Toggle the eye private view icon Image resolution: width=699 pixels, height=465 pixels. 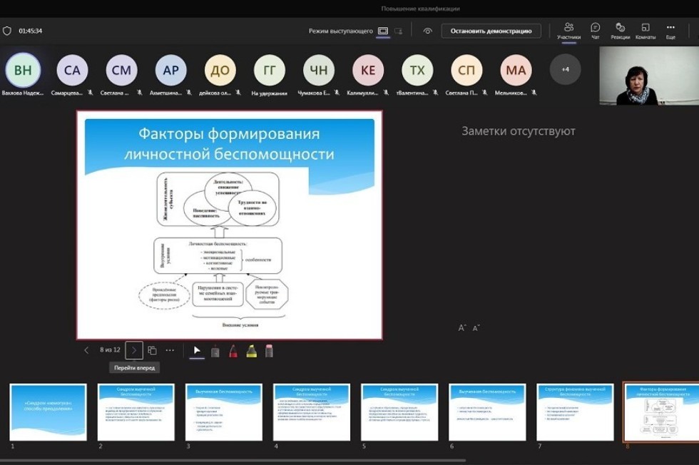click(427, 31)
